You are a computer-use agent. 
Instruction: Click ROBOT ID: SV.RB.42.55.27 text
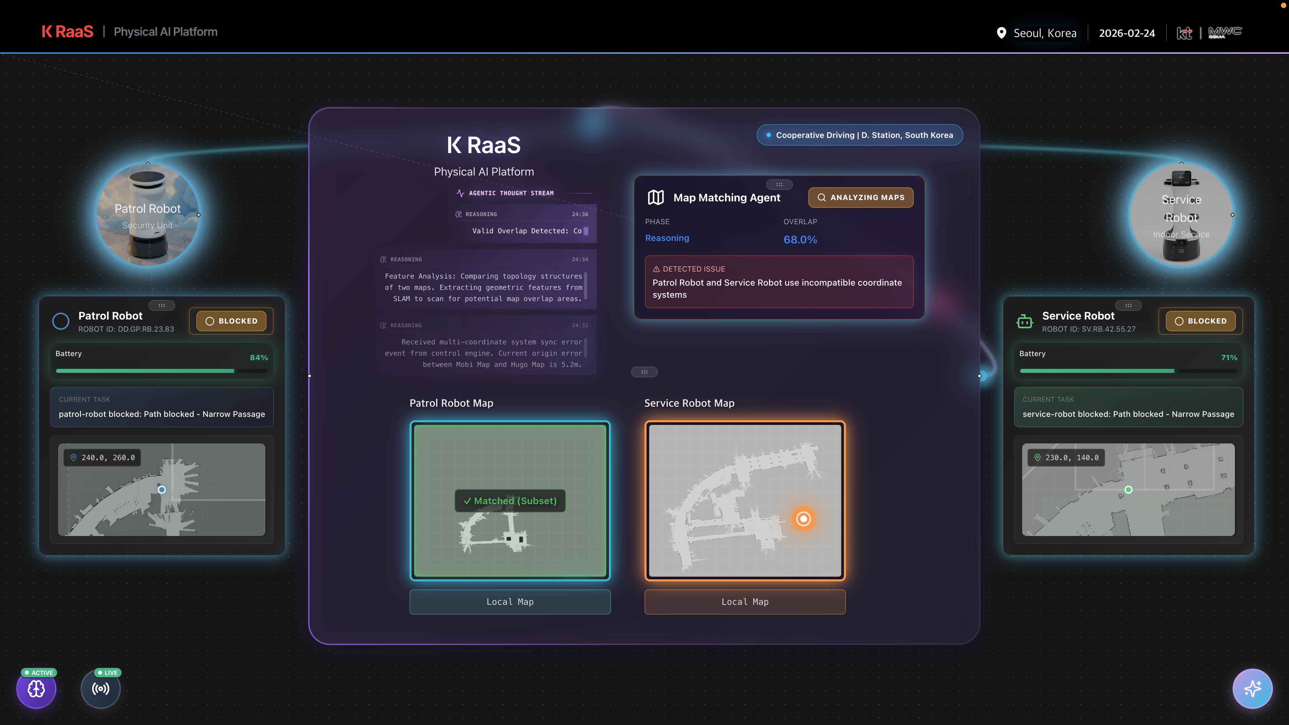(1089, 329)
